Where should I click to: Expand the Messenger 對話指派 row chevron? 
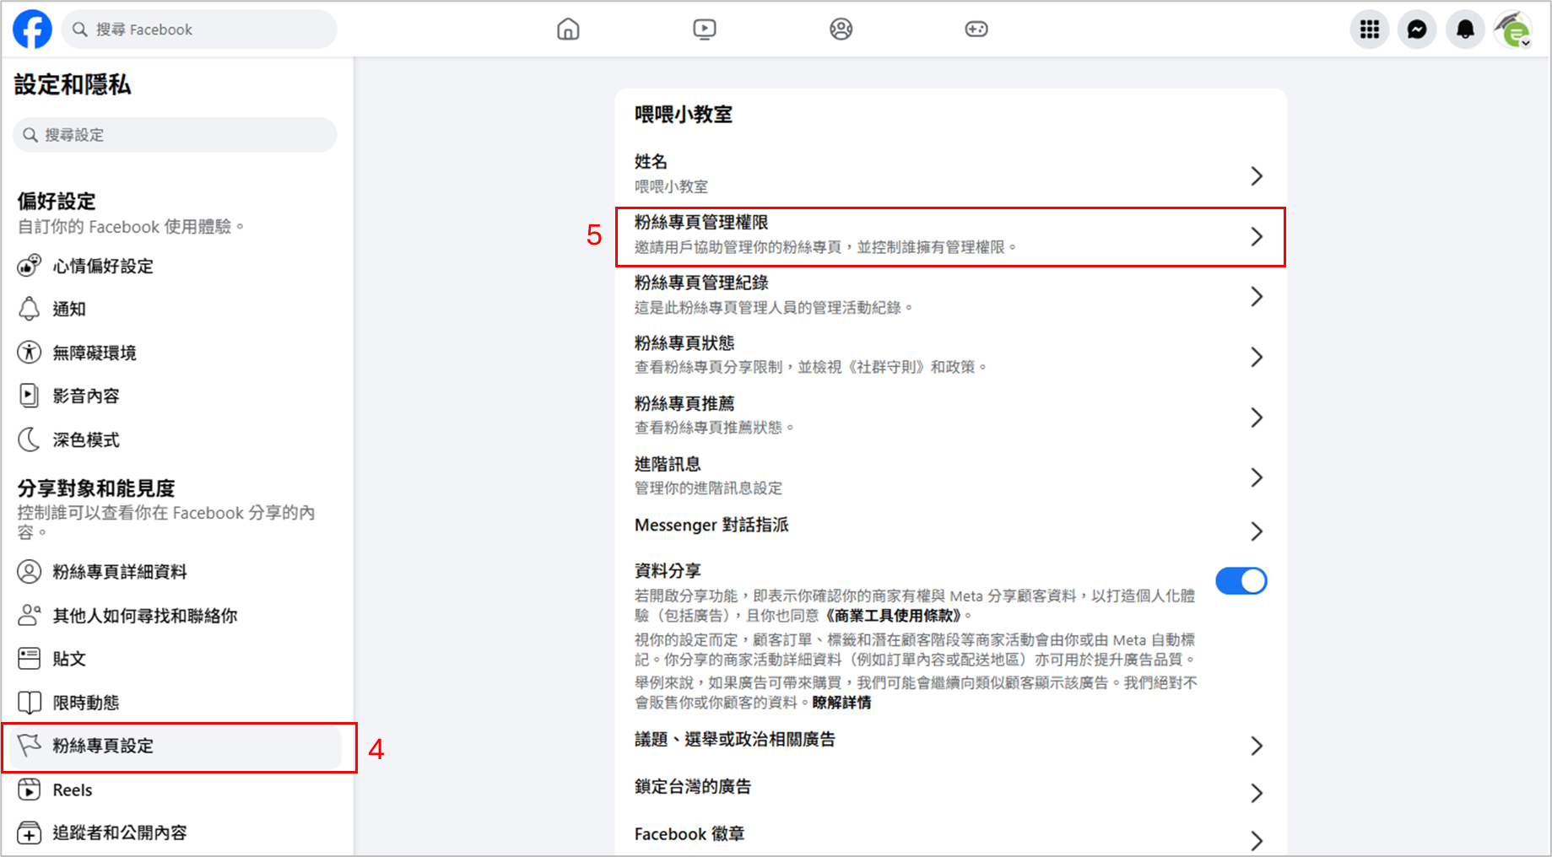[x=1257, y=531]
